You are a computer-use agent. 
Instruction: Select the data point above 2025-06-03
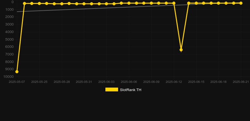point(106,4)
